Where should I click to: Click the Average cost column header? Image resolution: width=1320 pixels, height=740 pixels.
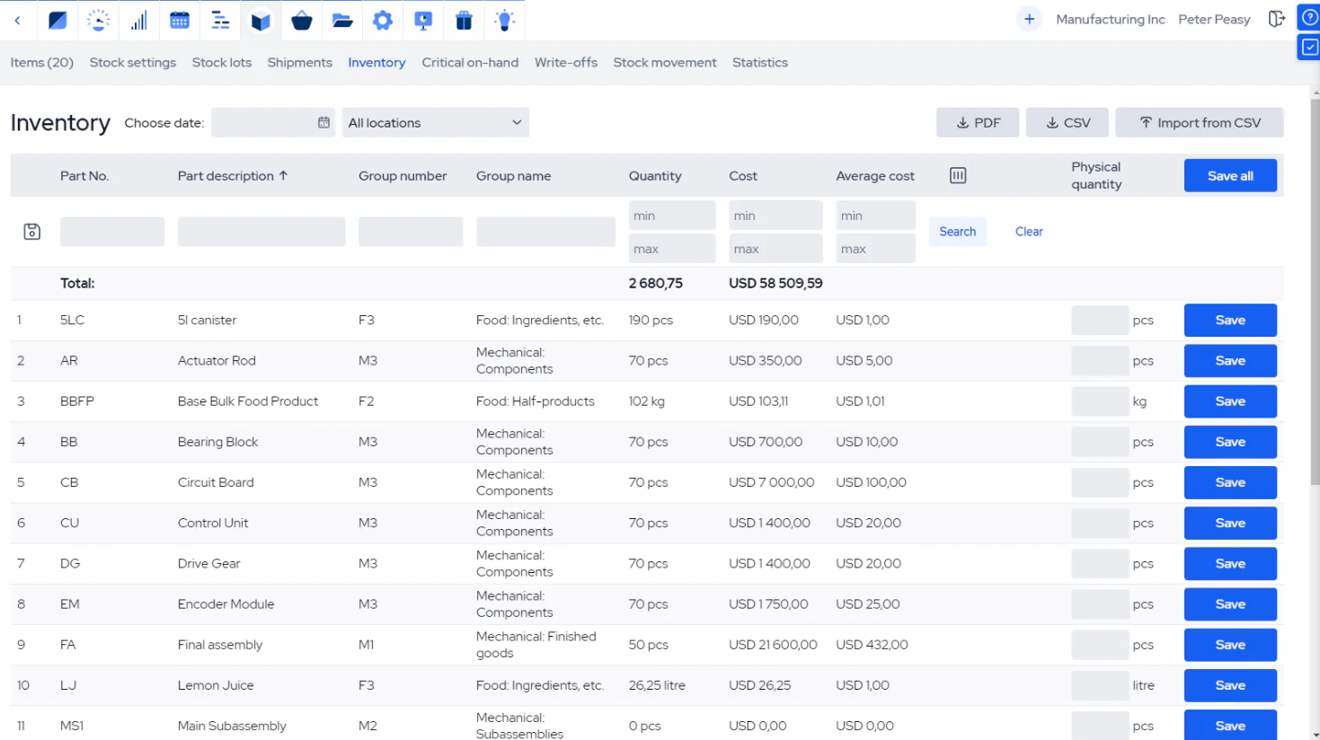pos(875,176)
